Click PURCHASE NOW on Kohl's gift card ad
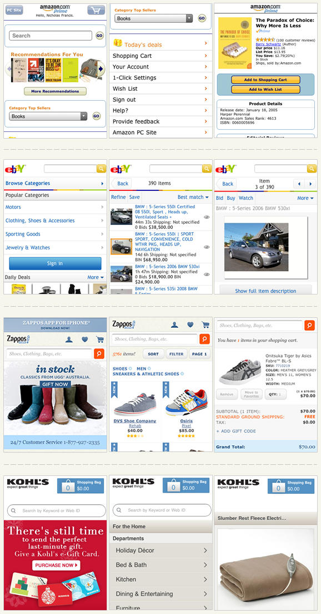The width and height of the screenshot is (321, 614). (x=56, y=565)
